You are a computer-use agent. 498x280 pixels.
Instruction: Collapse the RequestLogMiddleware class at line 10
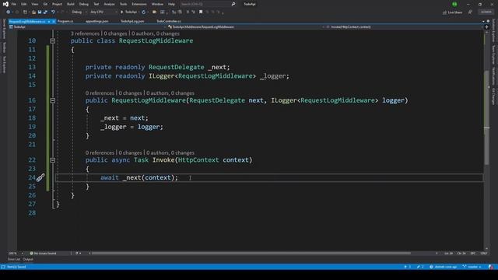(53, 41)
